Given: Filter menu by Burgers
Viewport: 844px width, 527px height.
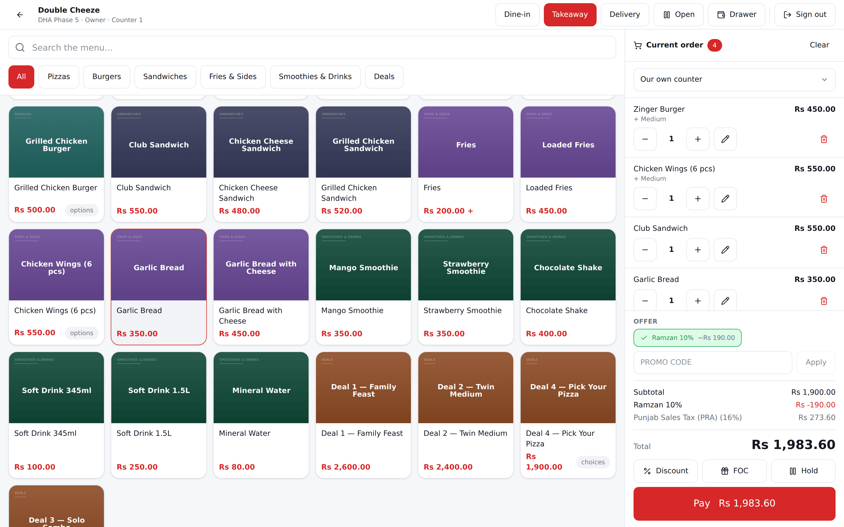Looking at the screenshot, I should (107, 77).
